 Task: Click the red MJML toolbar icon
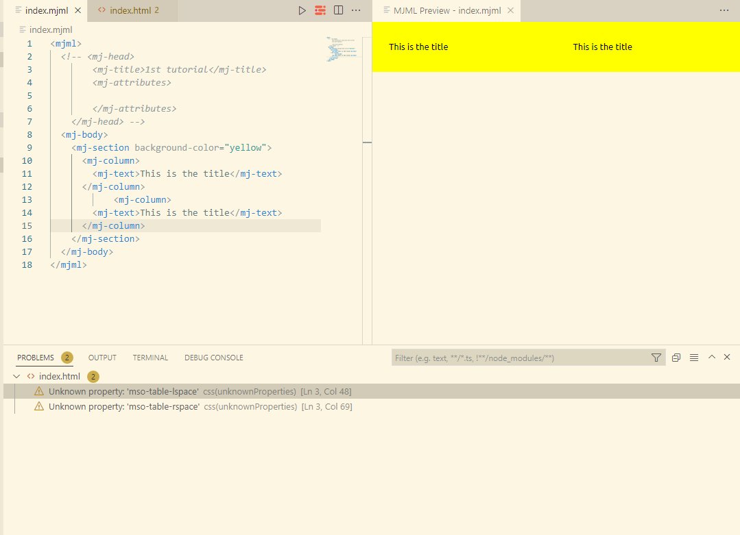pos(320,10)
